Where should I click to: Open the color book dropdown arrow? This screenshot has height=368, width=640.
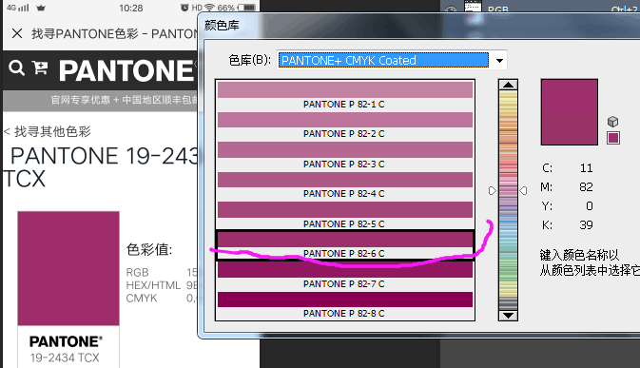point(499,60)
